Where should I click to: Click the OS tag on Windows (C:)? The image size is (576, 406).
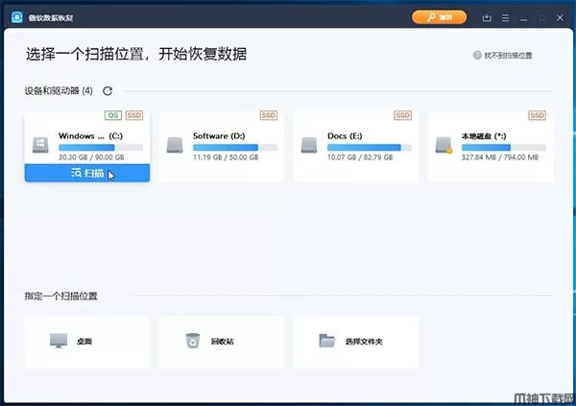114,115
